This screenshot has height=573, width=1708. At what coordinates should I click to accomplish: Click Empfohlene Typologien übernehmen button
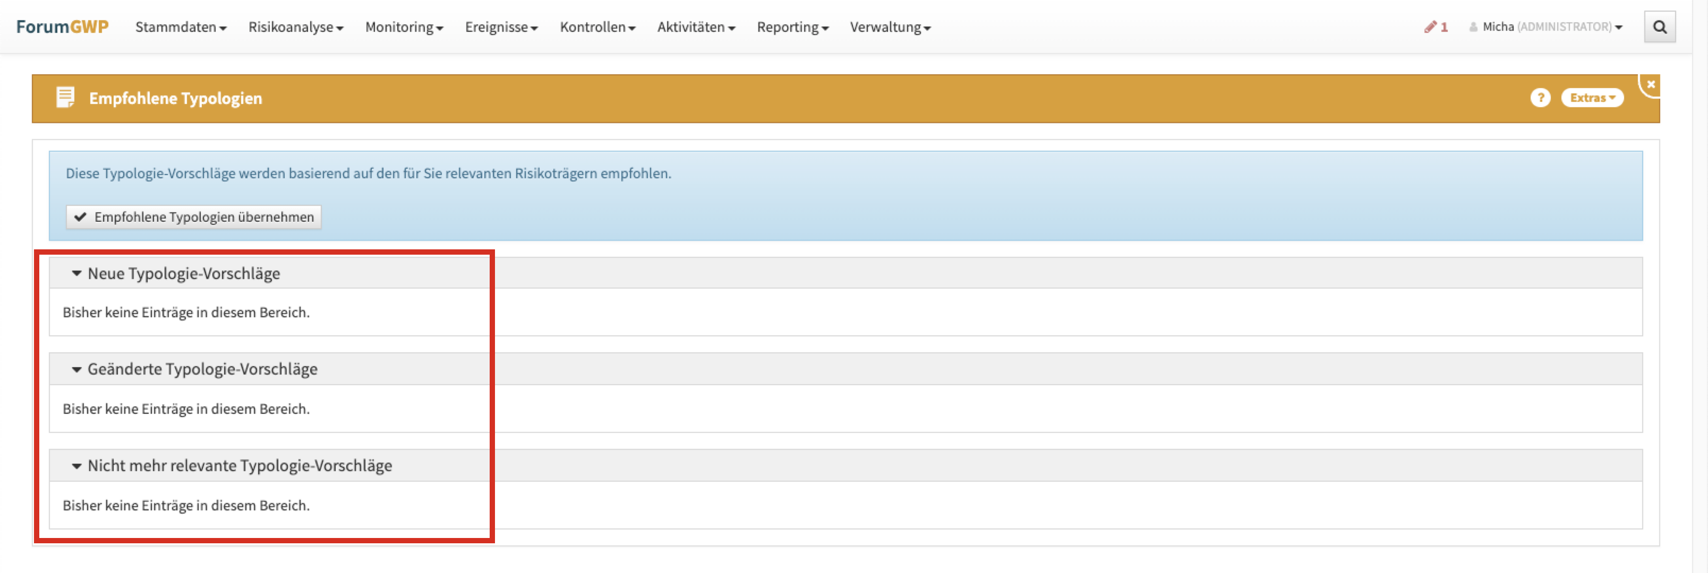pos(194,218)
